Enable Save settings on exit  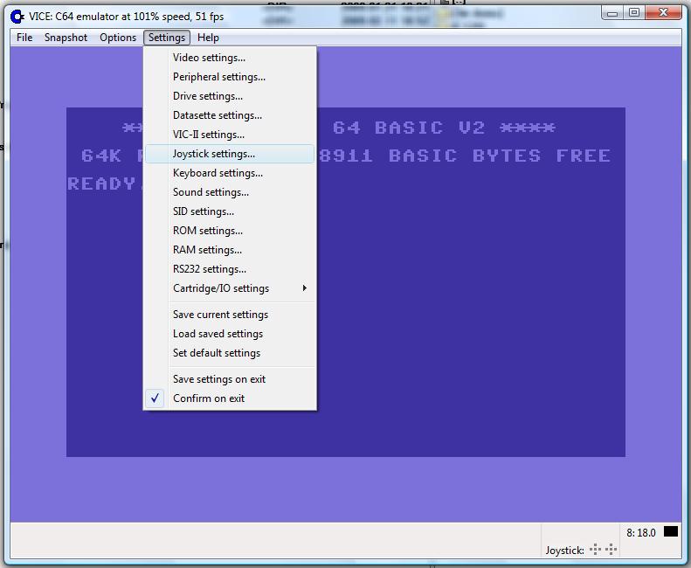(x=230, y=379)
